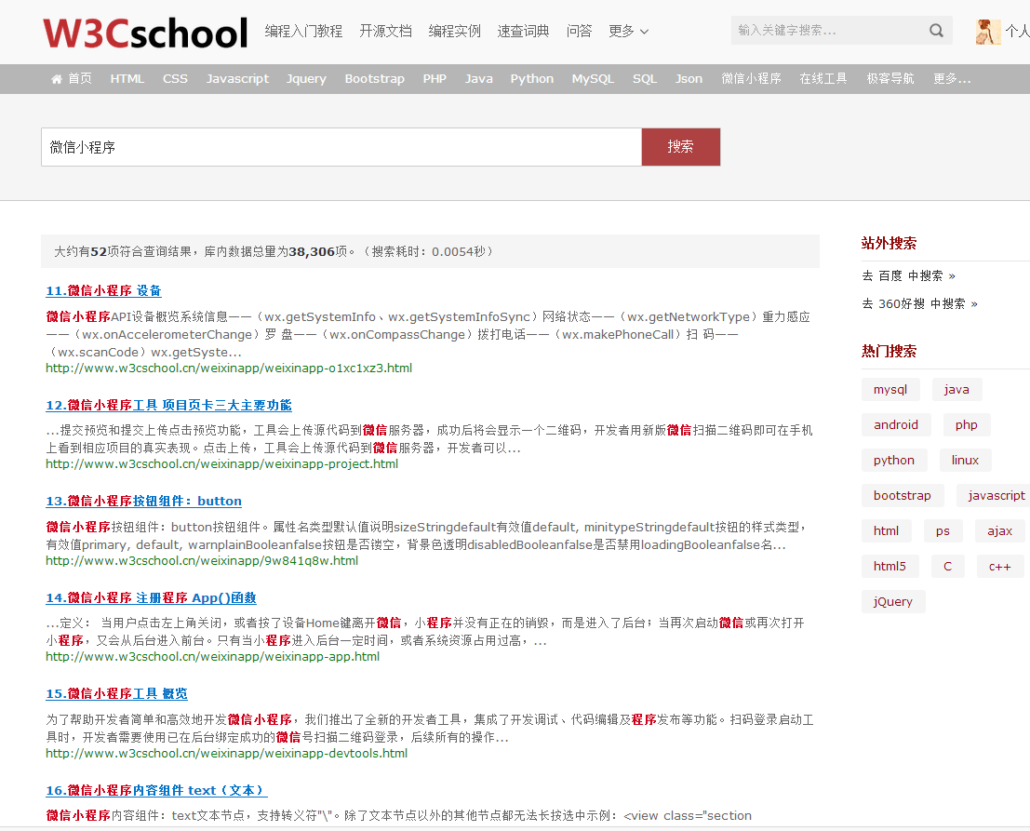Click the mysql hot search tag
Image resolution: width=1030 pixels, height=831 pixels.
[890, 390]
